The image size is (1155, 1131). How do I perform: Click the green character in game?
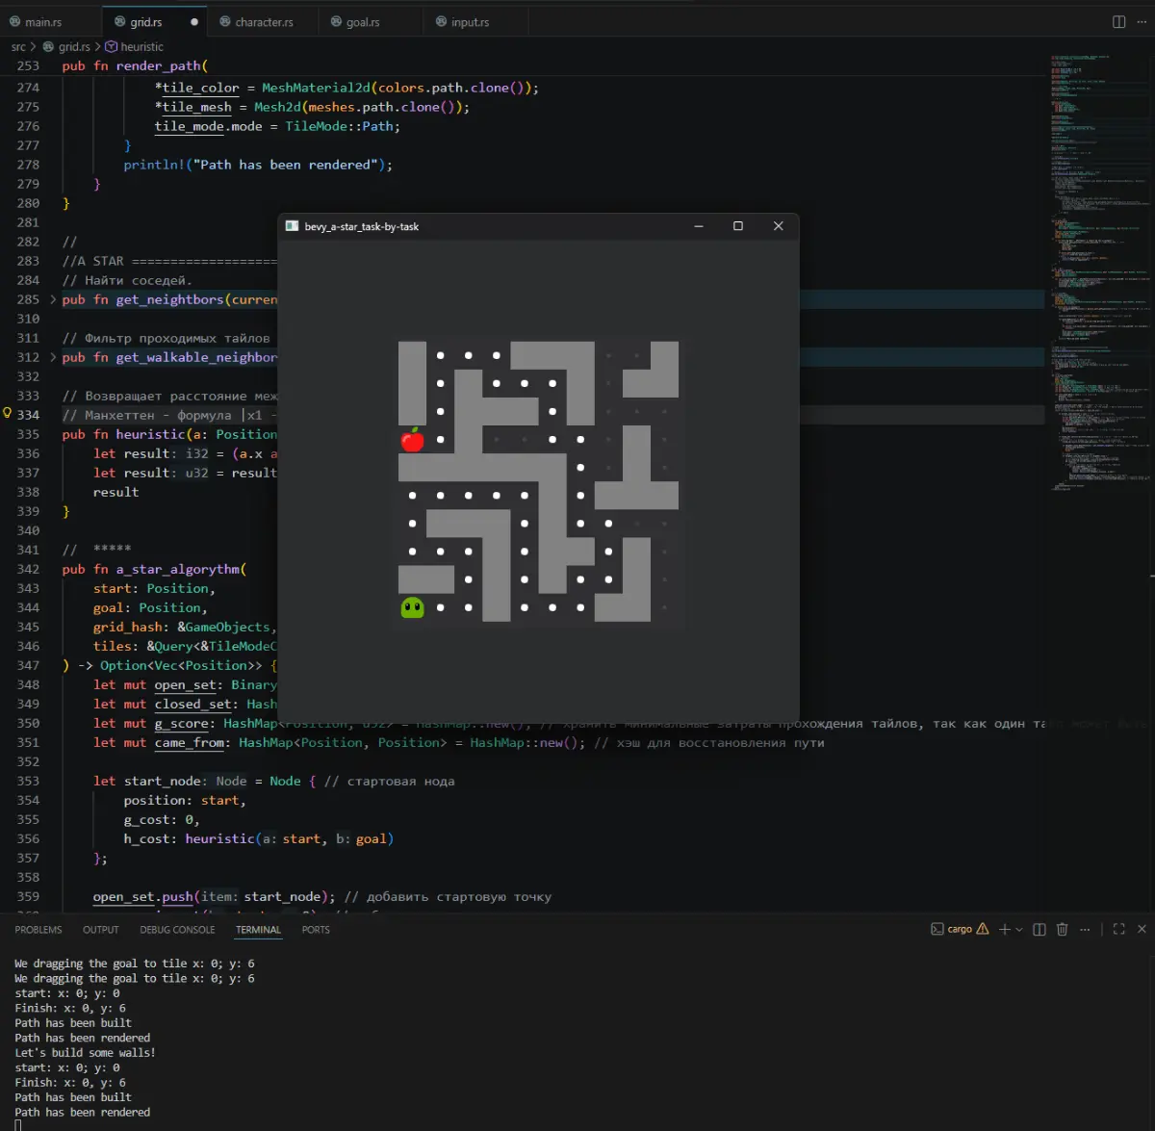[412, 607]
